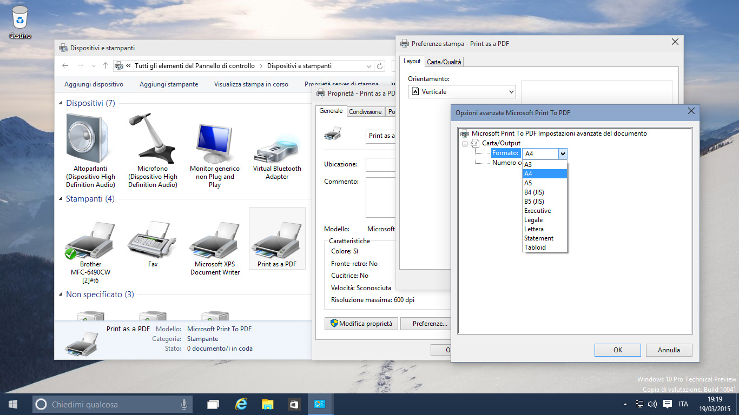Screen dimensions: 739x415
Task: Open the Store taskbar icon
Action: (x=294, y=404)
